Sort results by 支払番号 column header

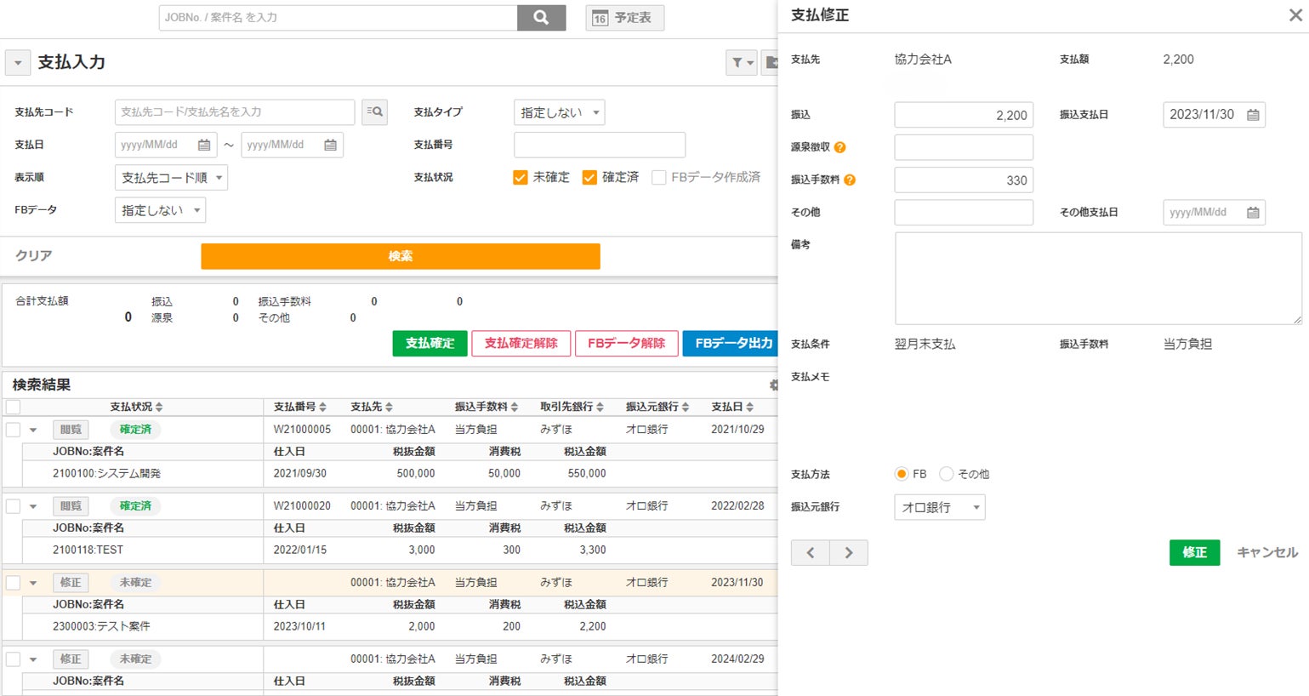[299, 407]
